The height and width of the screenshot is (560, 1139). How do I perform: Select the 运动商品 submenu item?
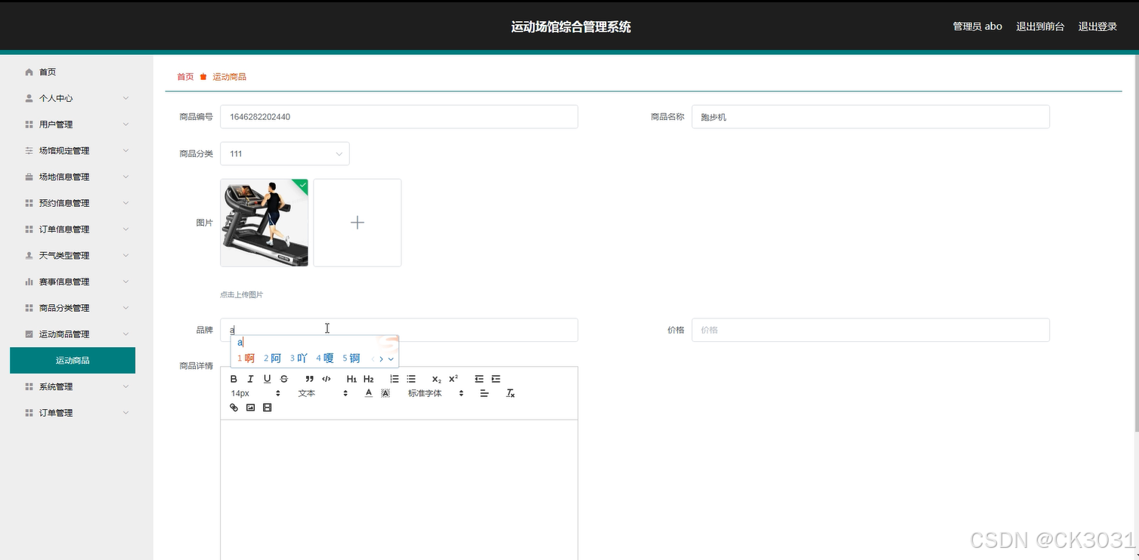(73, 360)
